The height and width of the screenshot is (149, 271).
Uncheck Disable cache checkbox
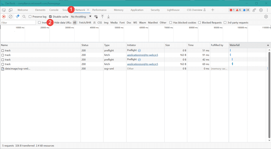(51, 17)
